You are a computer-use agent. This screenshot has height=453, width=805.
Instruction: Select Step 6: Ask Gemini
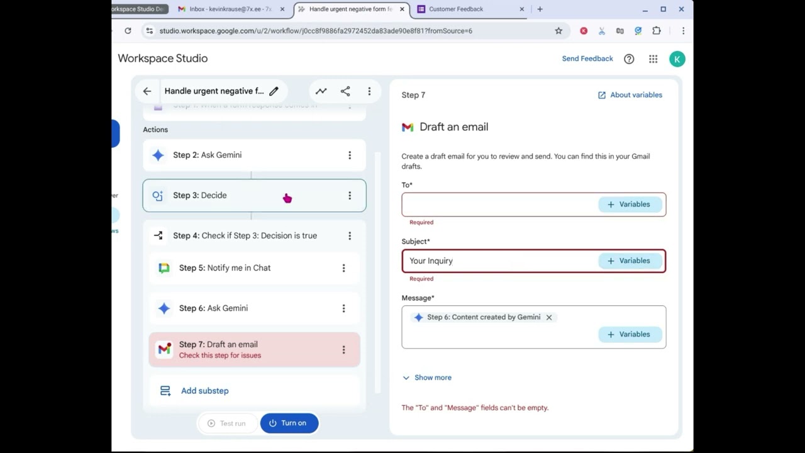pos(254,308)
